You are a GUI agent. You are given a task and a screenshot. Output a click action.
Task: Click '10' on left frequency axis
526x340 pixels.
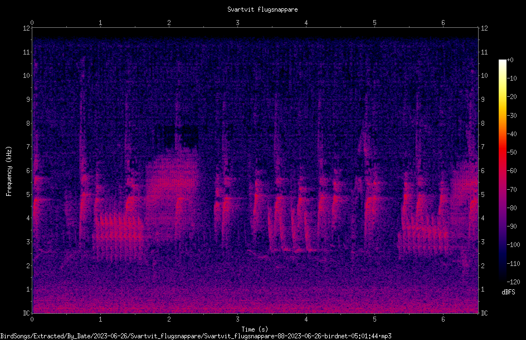(27, 76)
